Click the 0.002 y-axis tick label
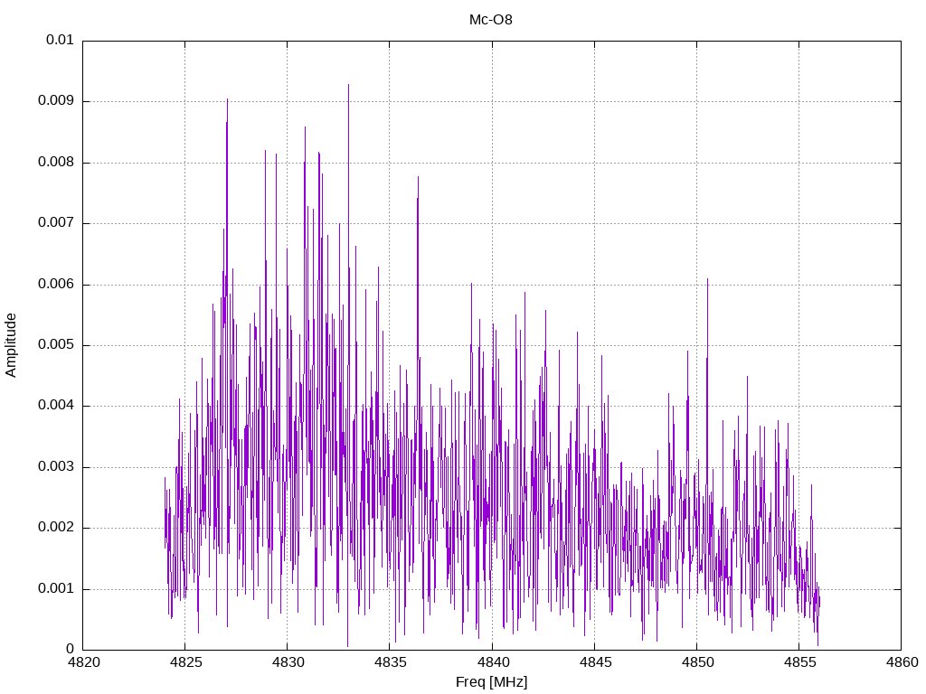Viewport: 926px width, 694px height. [56, 528]
